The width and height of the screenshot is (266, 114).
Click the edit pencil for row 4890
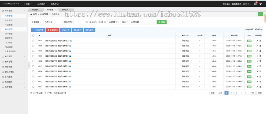257,41
